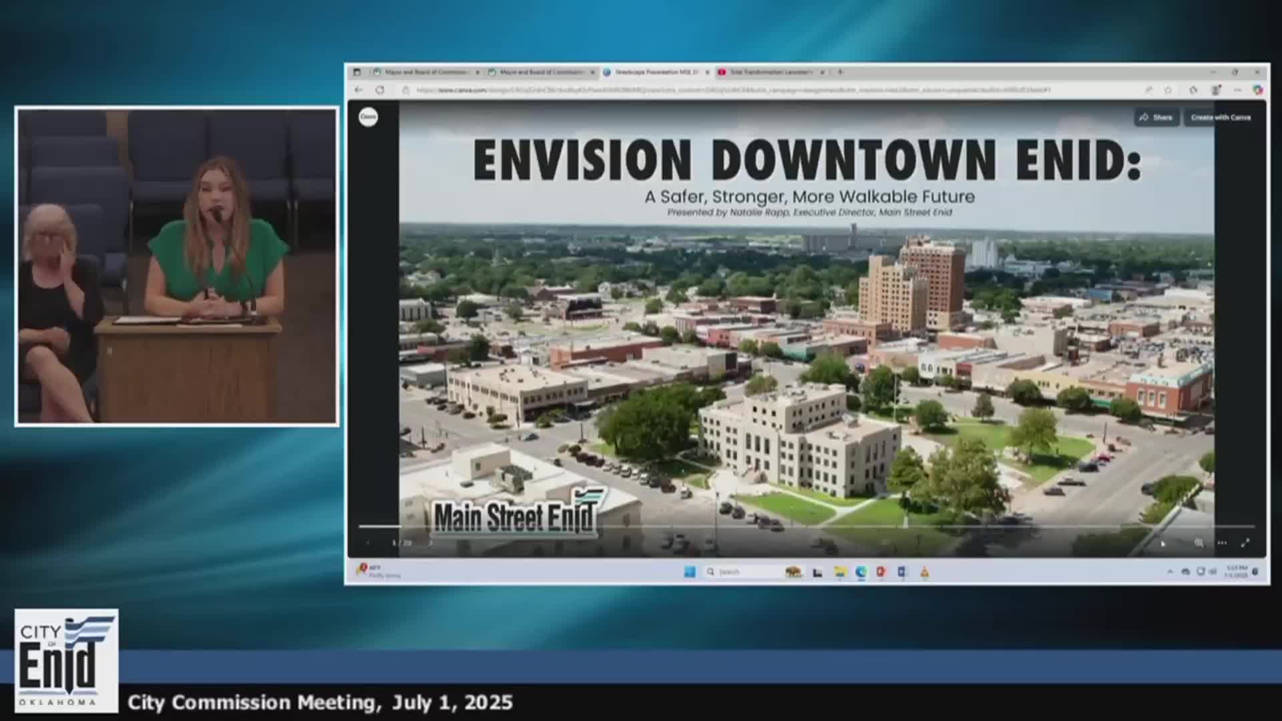Show hidden system tray icons chevron
The image size is (1282, 721).
1170,572
